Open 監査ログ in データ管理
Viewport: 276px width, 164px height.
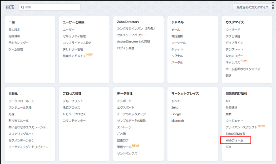(x=123, y=140)
